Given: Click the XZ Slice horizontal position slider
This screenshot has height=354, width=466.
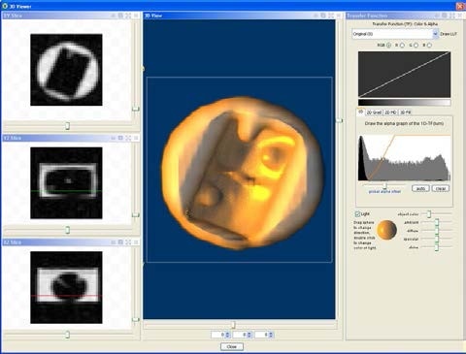Looking at the screenshot, I should pos(68,335).
